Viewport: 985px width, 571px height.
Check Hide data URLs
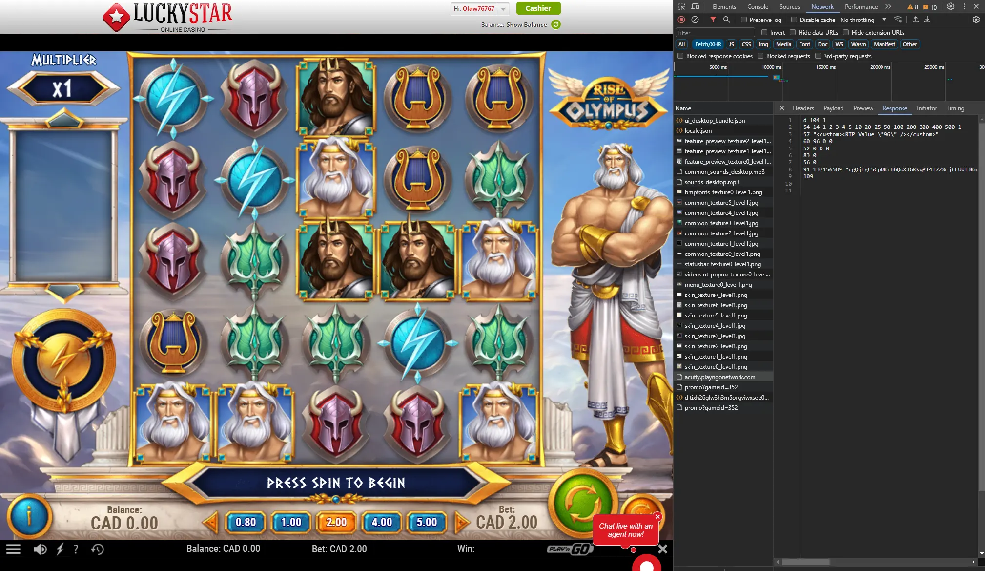[793, 32]
